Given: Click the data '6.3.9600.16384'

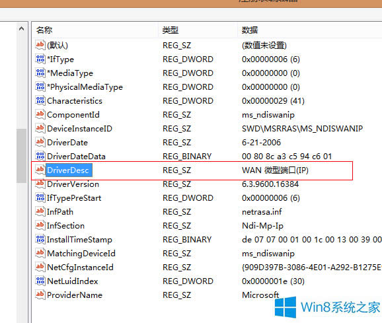Looking at the screenshot, I should (x=270, y=184).
